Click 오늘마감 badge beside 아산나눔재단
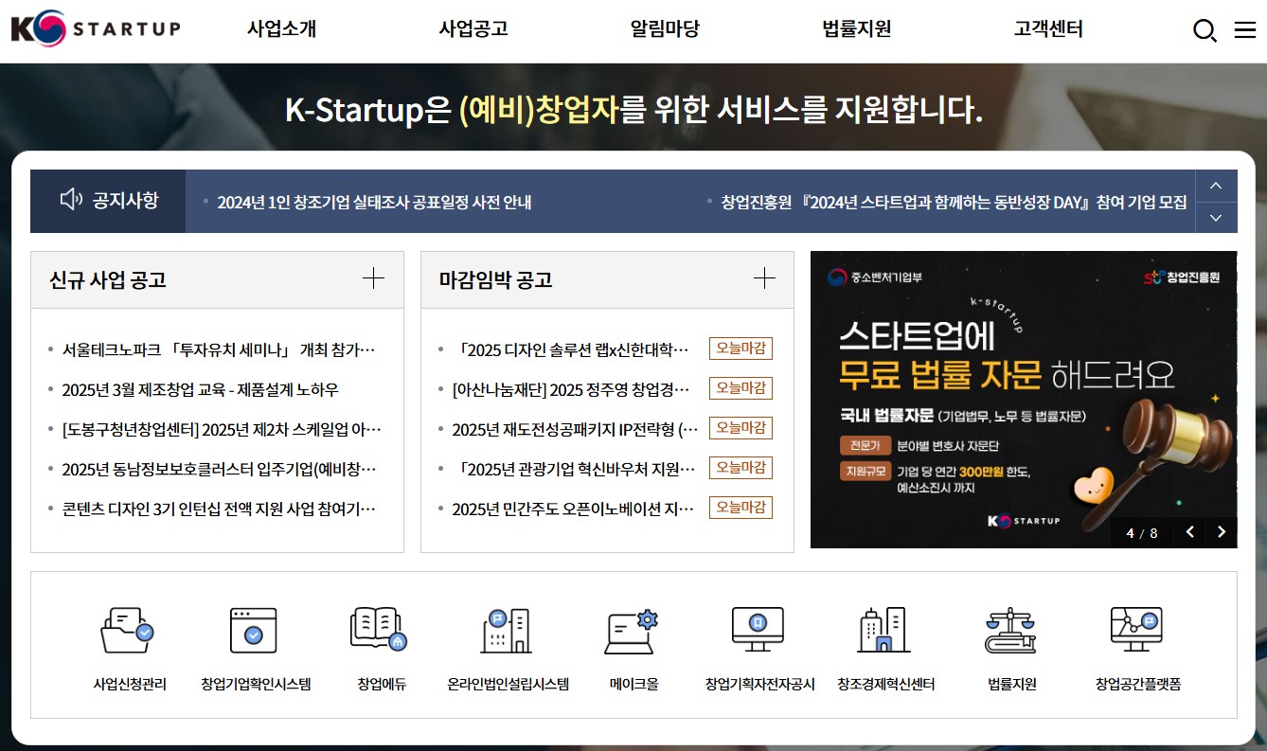 741,388
